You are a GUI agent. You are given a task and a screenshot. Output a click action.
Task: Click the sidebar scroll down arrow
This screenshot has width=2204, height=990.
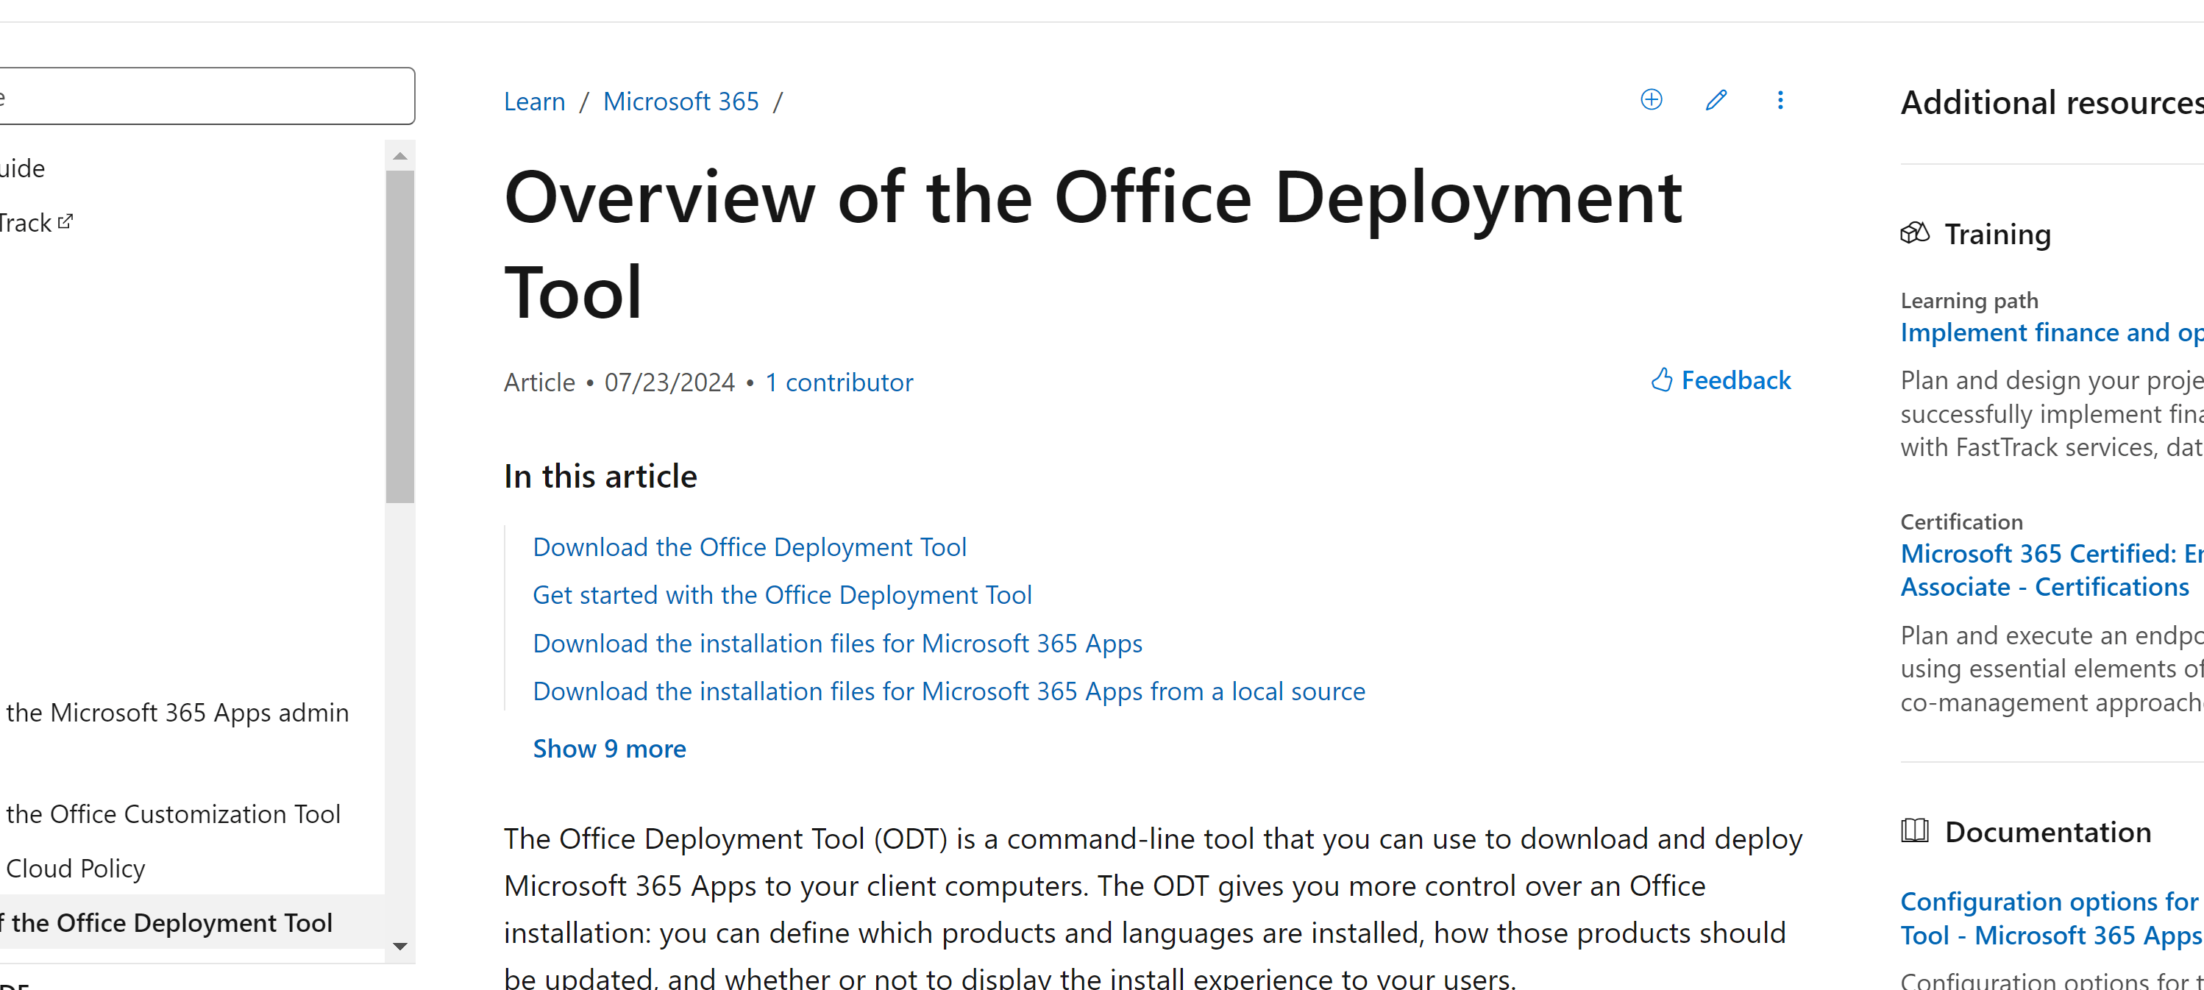(399, 947)
